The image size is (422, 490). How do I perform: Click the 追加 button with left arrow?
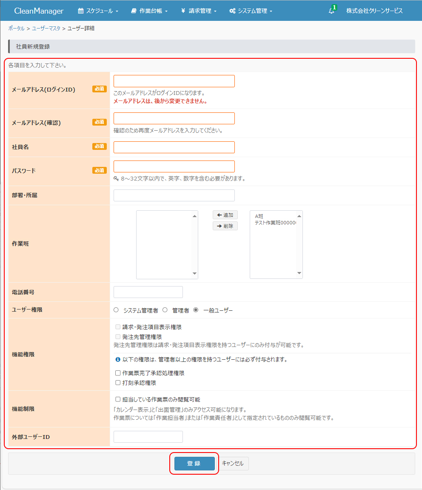(x=225, y=215)
